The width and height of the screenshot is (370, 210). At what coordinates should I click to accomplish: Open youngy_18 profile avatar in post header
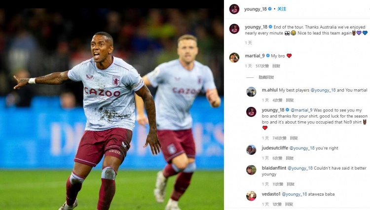[x=234, y=9]
